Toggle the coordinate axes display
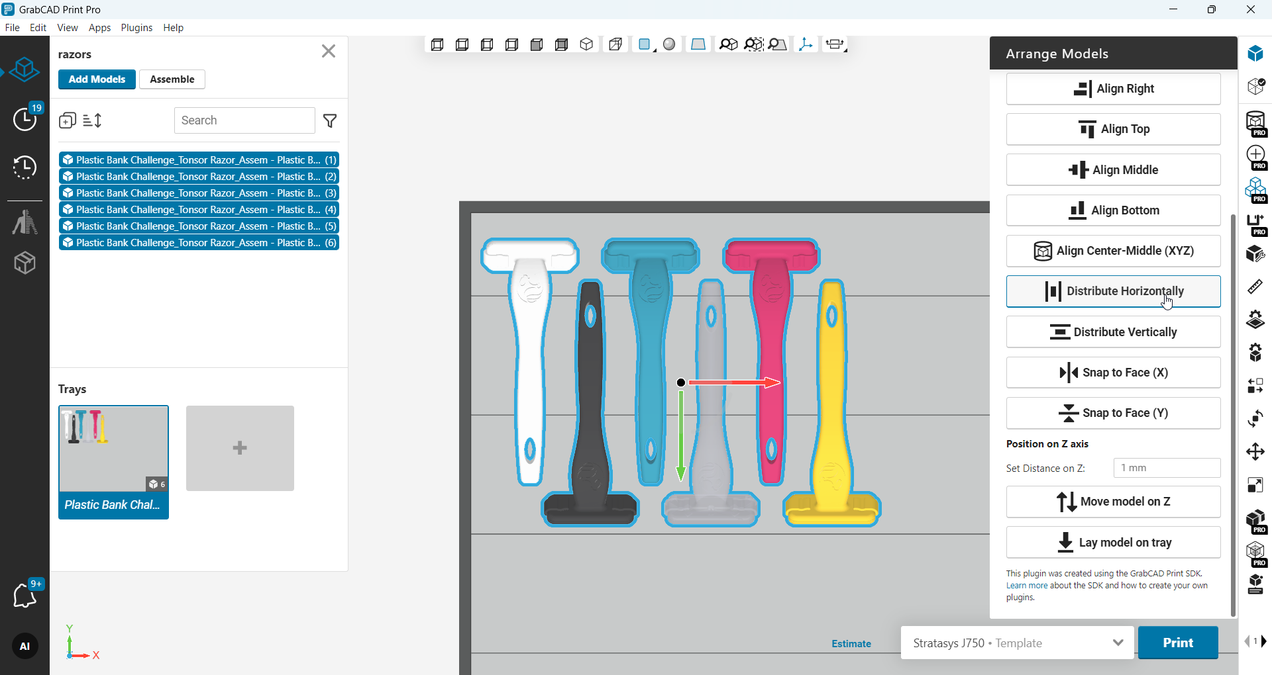 [806, 44]
